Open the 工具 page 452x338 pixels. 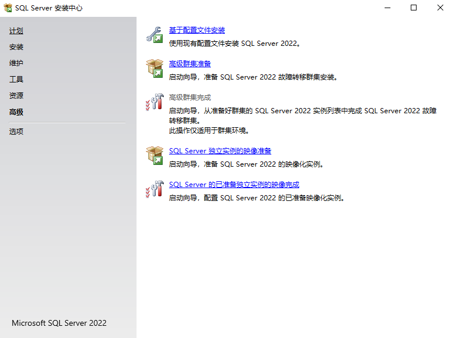16,79
